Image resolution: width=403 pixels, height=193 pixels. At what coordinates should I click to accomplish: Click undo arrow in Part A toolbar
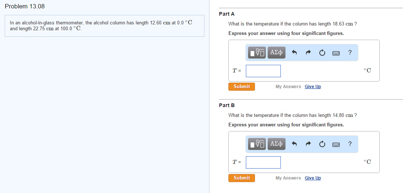coord(295,53)
